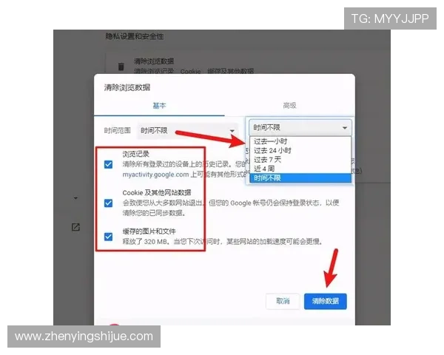Viewport: 444px width, 355px height.
Task: Click the 隐私设置和安全性 heading
Action: (135, 36)
